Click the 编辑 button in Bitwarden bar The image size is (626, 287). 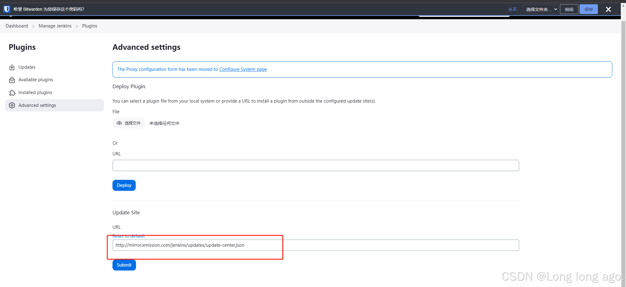[x=569, y=9]
